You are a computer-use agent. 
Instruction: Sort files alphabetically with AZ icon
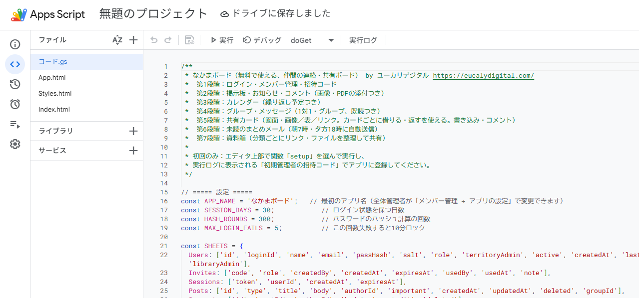pyautogui.click(x=117, y=40)
